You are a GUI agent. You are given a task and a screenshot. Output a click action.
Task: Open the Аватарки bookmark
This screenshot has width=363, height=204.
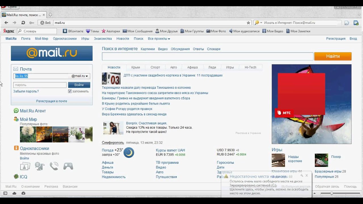click(111, 31)
